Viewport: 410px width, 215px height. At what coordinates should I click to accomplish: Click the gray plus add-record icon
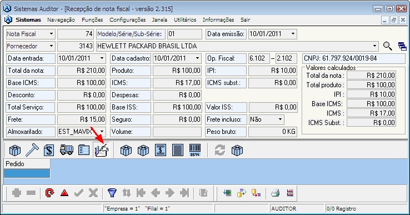point(17,193)
